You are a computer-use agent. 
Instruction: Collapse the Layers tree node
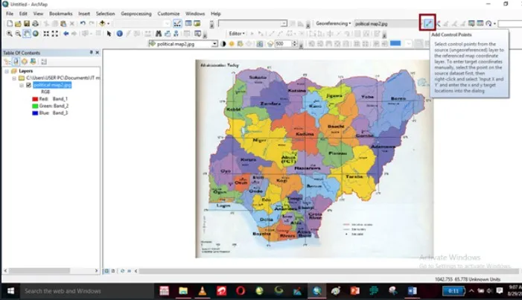click(x=7, y=71)
